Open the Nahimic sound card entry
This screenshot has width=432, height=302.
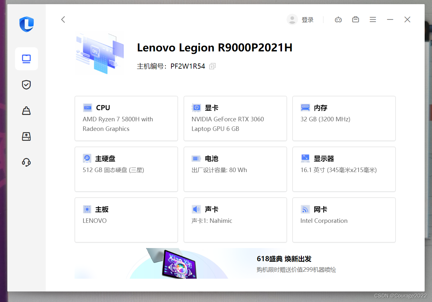[235, 220]
